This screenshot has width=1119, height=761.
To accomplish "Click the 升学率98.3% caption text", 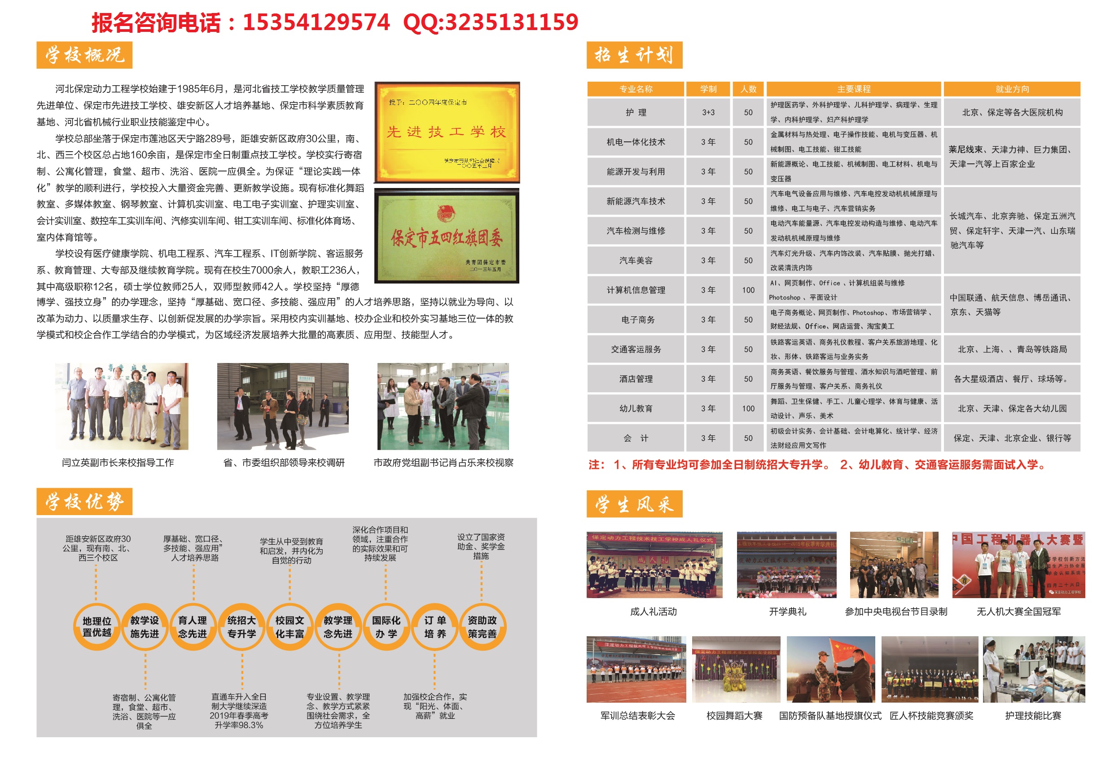I will tap(239, 725).
